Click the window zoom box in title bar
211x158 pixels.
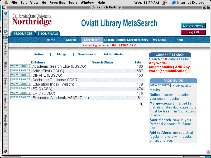click(204, 7)
